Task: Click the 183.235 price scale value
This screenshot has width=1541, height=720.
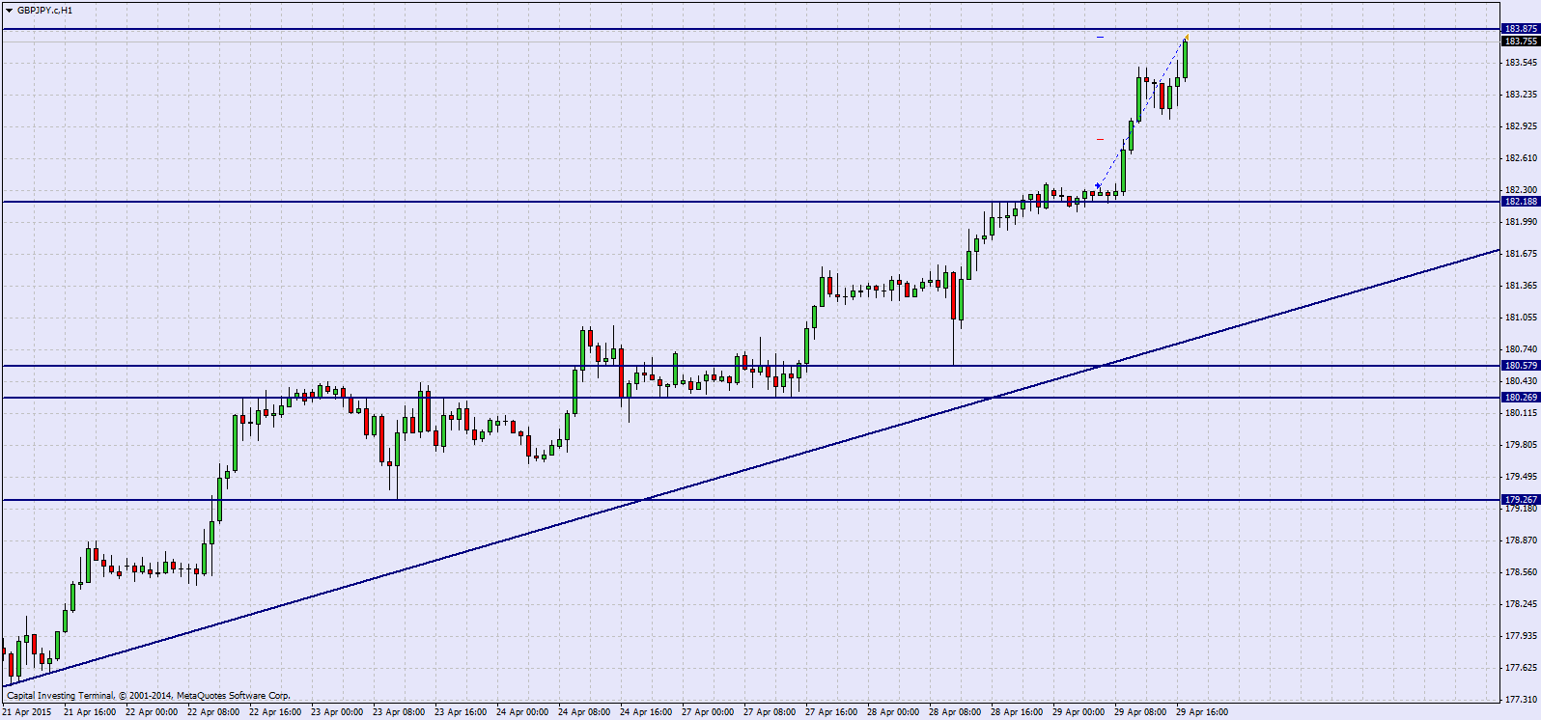Action: (1521, 95)
